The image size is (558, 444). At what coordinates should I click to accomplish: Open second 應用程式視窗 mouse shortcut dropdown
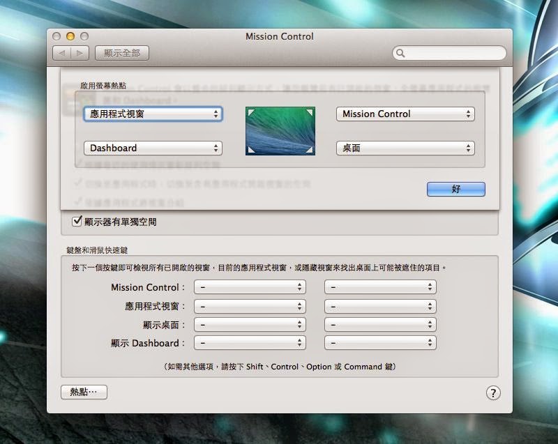point(380,306)
